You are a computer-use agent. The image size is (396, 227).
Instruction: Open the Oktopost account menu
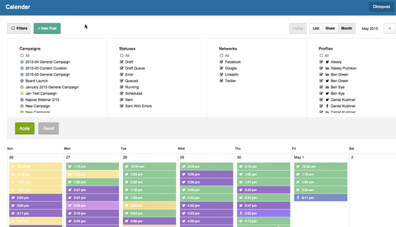(381, 7)
